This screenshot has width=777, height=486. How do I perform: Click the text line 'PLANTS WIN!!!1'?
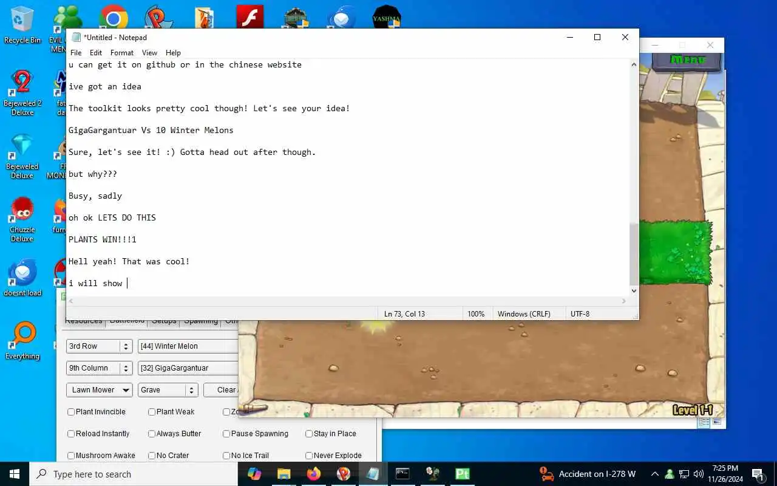pyautogui.click(x=103, y=239)
